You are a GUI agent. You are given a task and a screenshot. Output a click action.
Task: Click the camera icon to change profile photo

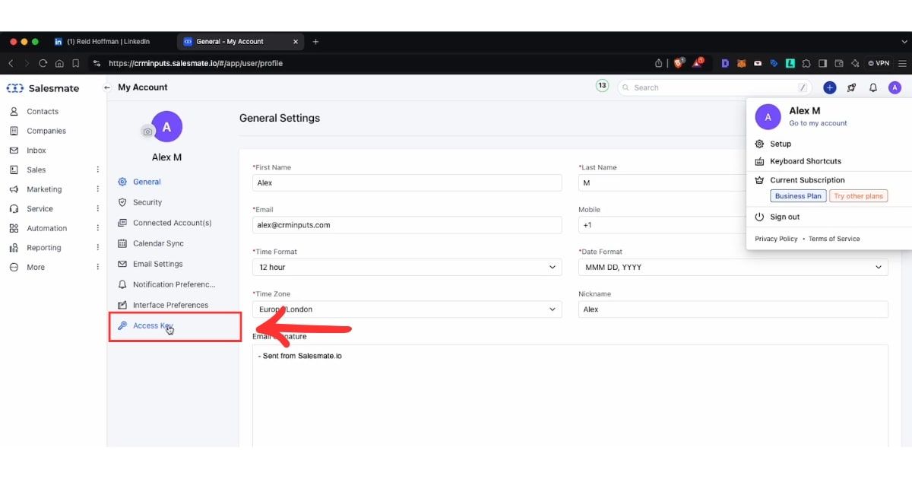pyautogui.click(x=147, y=132)
